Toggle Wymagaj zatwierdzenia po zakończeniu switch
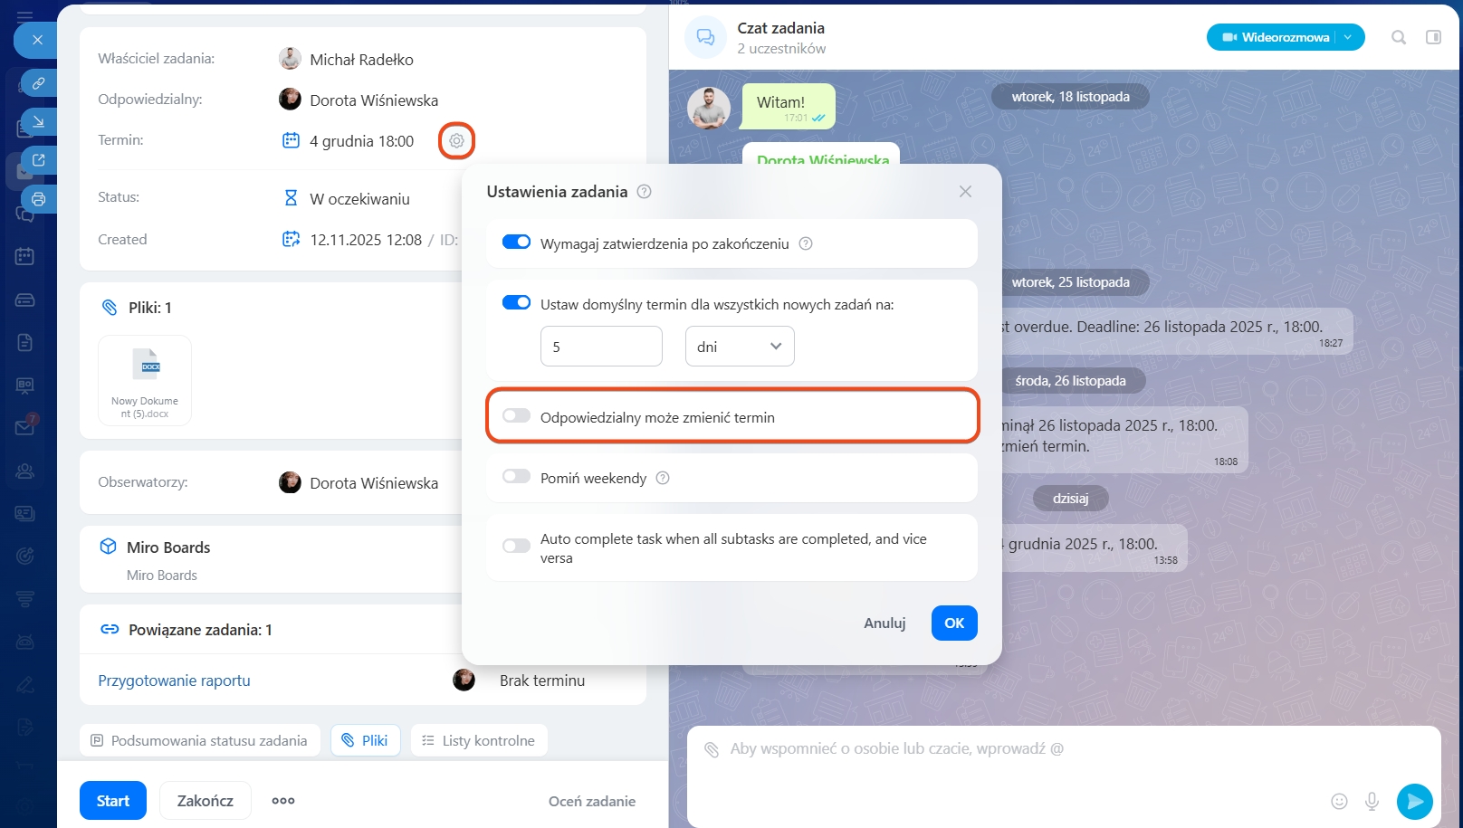The height and width of the screenshot is (828, 1463). click(516, 243)
